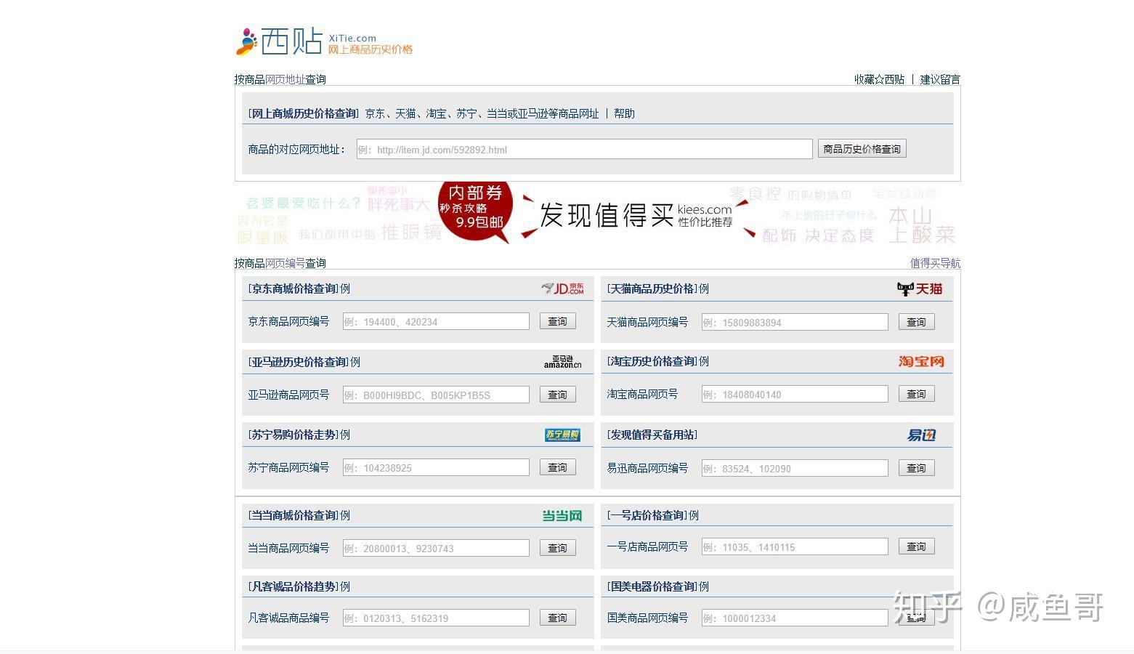Viewport: 1134px width, 654px height.
Task: Click 查询 beside the 易迅商品网页编号 field
Action: click(x=916, y=468)
